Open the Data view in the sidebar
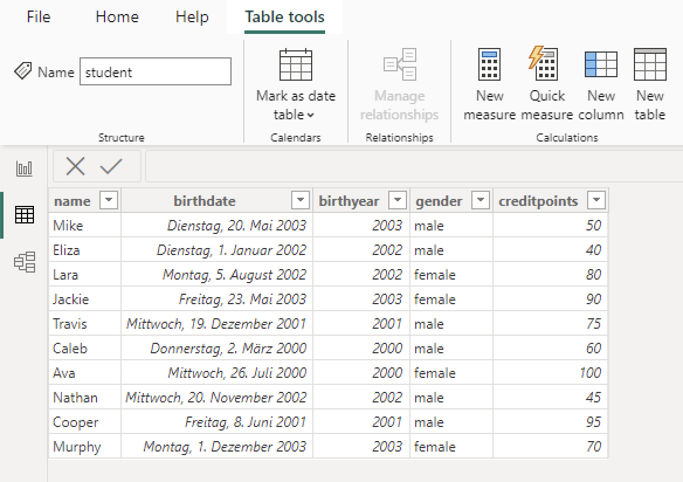 point(24,215)
